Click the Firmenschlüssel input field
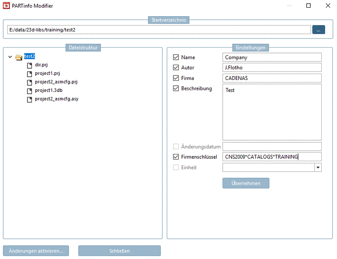The height and width of the screenshot is (259, 337). tap(272, 157)
